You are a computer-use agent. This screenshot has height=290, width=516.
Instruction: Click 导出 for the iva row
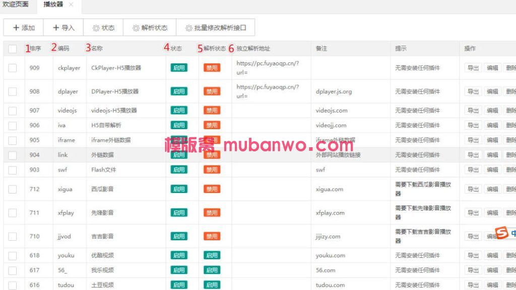pos(473,125)
